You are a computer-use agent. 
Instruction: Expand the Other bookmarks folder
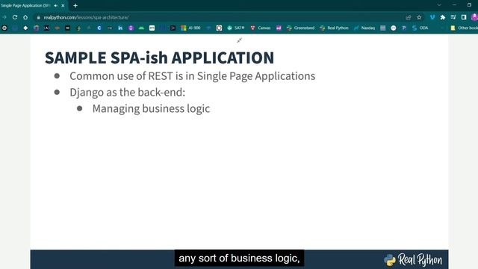[464, 28]
